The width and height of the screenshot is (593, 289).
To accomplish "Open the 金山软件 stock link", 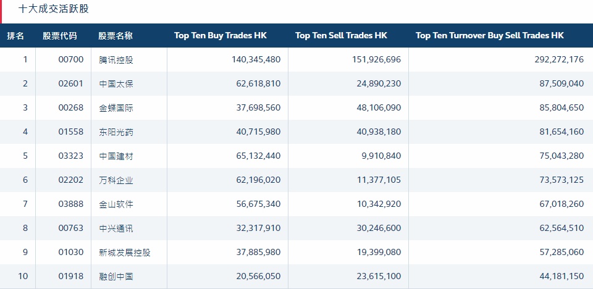I will (x=116, y=204).
